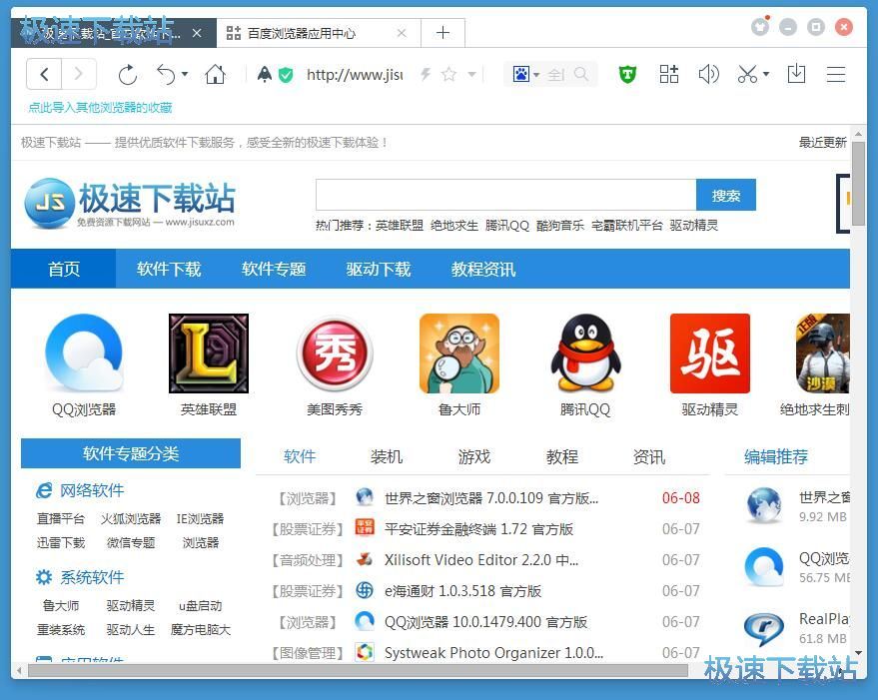Select 软件下载 in the navigation bar
Viewport: 878px width, 700px height.
pyautogui.click(x=169, y=269)
